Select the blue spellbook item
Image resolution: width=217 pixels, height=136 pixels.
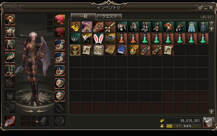(122, 50)
